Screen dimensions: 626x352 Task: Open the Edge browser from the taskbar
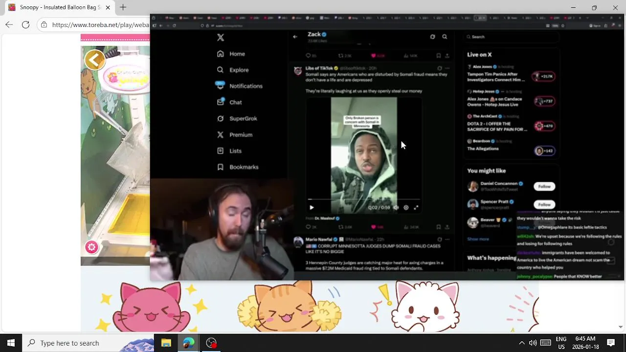coord(188,343)
